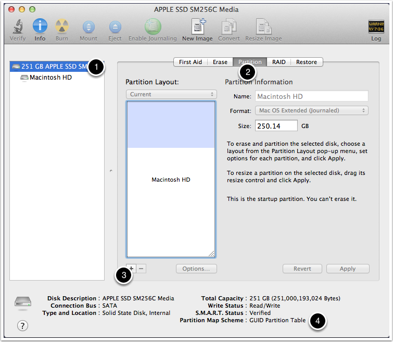Select the Macintosh HD partition block
The height and width of the screenshot is (342, 393).
click(171, 179)
